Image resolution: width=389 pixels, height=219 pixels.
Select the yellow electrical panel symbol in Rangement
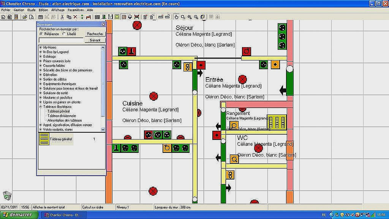277,122
